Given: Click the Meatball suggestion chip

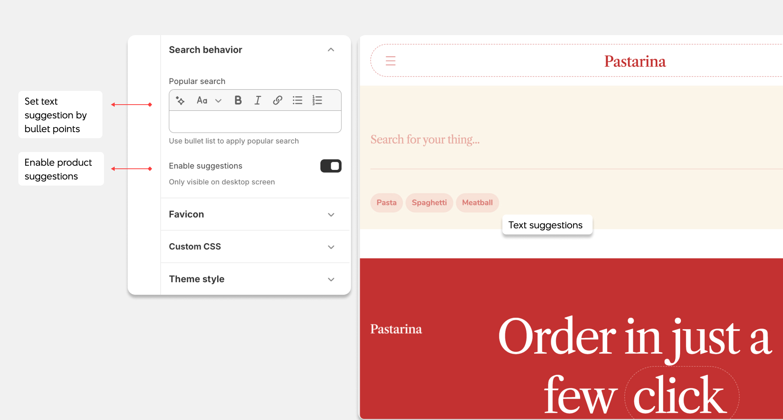Looking at the screenshot, I should pos(477,203).
